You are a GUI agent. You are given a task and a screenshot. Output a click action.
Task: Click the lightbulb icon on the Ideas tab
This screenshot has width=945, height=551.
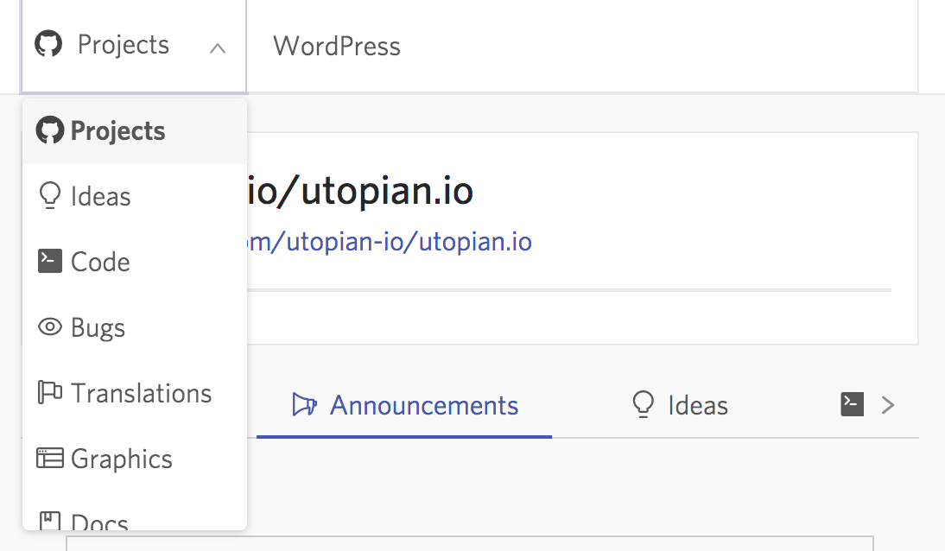(x=643, y=404)
